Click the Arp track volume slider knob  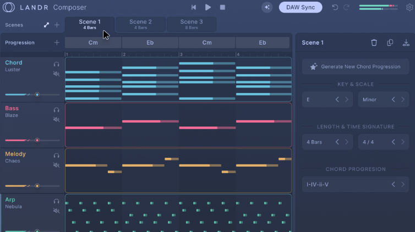point(37,231)
